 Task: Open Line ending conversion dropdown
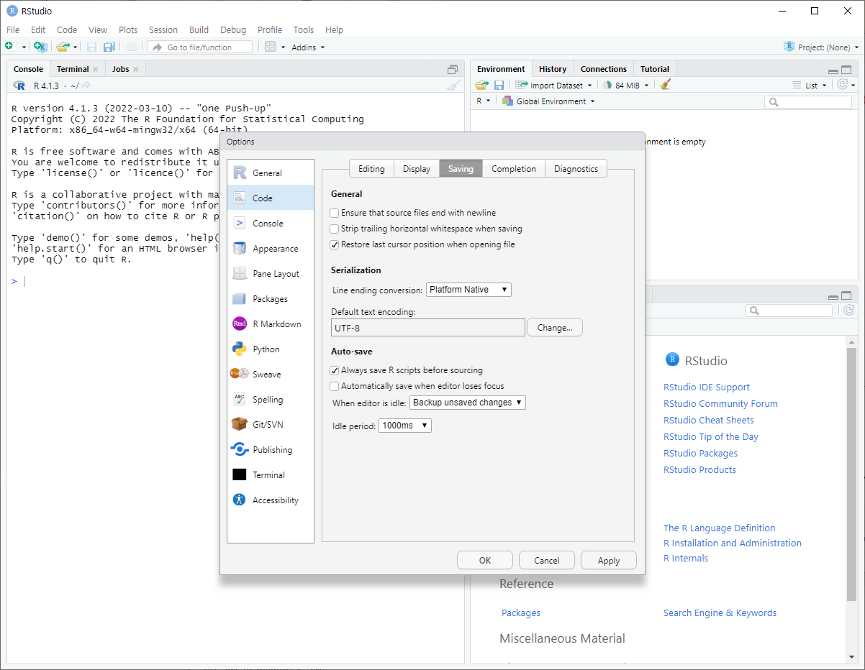[468, 290]
